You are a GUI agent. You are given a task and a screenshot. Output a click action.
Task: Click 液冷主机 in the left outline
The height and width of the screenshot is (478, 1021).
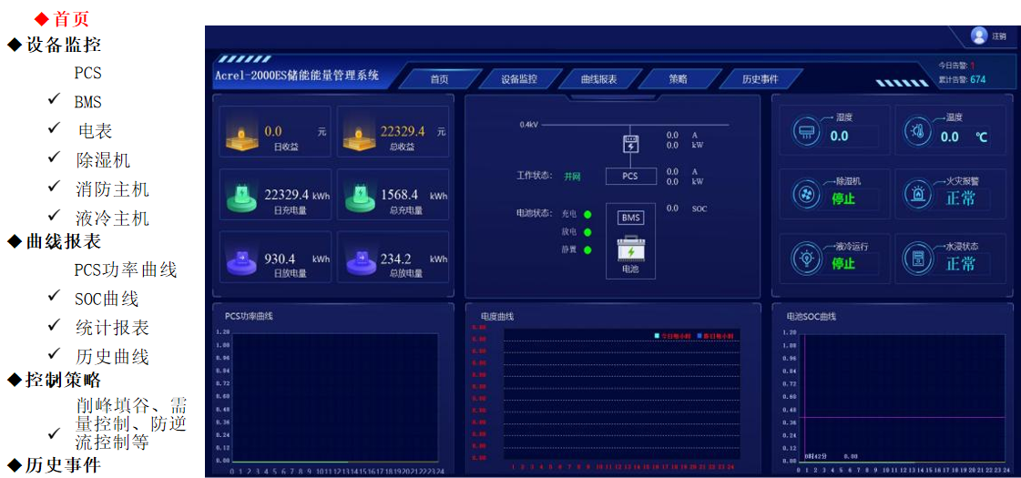point(112,219)
